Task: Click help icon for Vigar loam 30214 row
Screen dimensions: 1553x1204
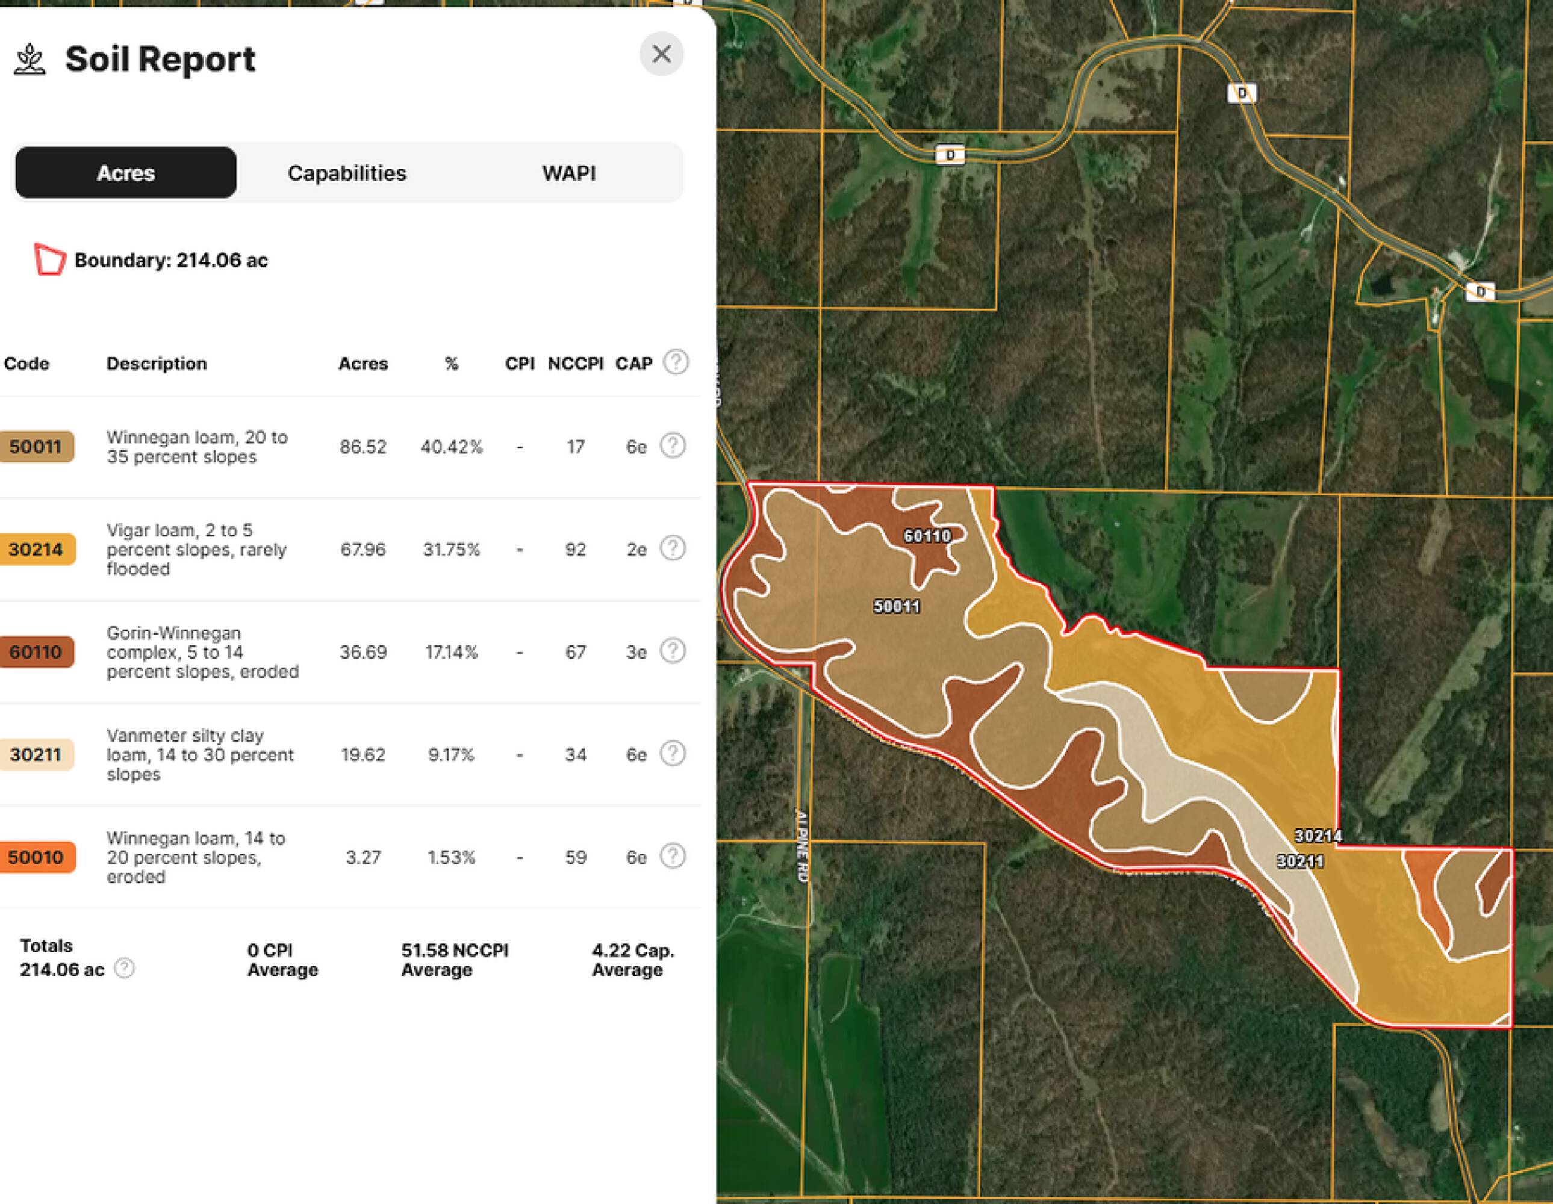Action: click(673, 548)
